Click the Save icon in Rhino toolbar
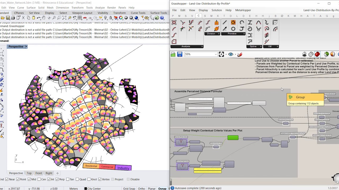This screenshot has height=190, width=339. pyautogui.click(x=8, y=18)
